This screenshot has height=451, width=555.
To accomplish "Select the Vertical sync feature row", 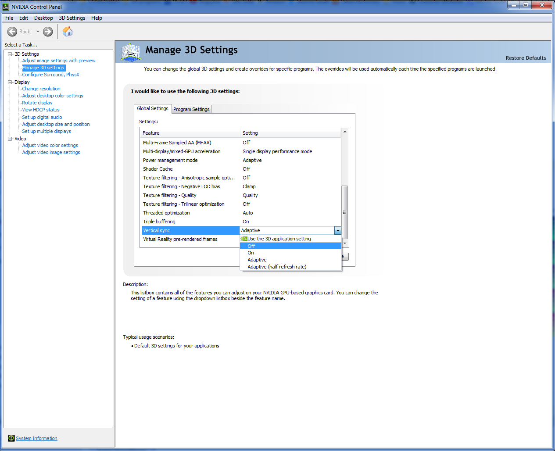I will (x=190, y=230).
